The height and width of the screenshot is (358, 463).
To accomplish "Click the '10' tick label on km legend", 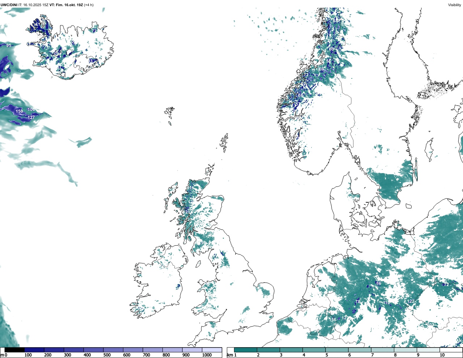I will [x=442, y=355].
